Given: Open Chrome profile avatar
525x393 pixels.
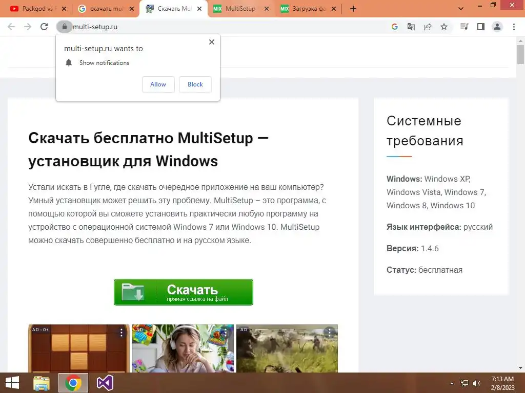Looking at the screenshot, I should pyautogui.click(x=497, y=27).
